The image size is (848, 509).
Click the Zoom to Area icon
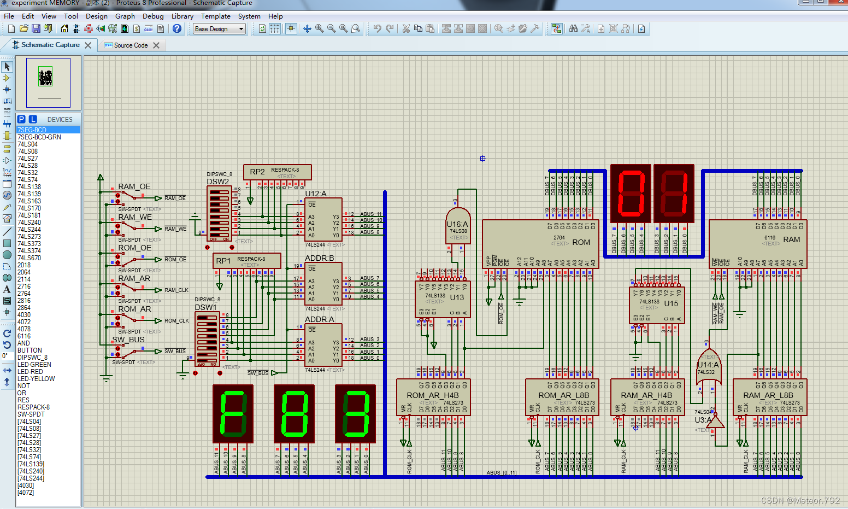(356, 28)
